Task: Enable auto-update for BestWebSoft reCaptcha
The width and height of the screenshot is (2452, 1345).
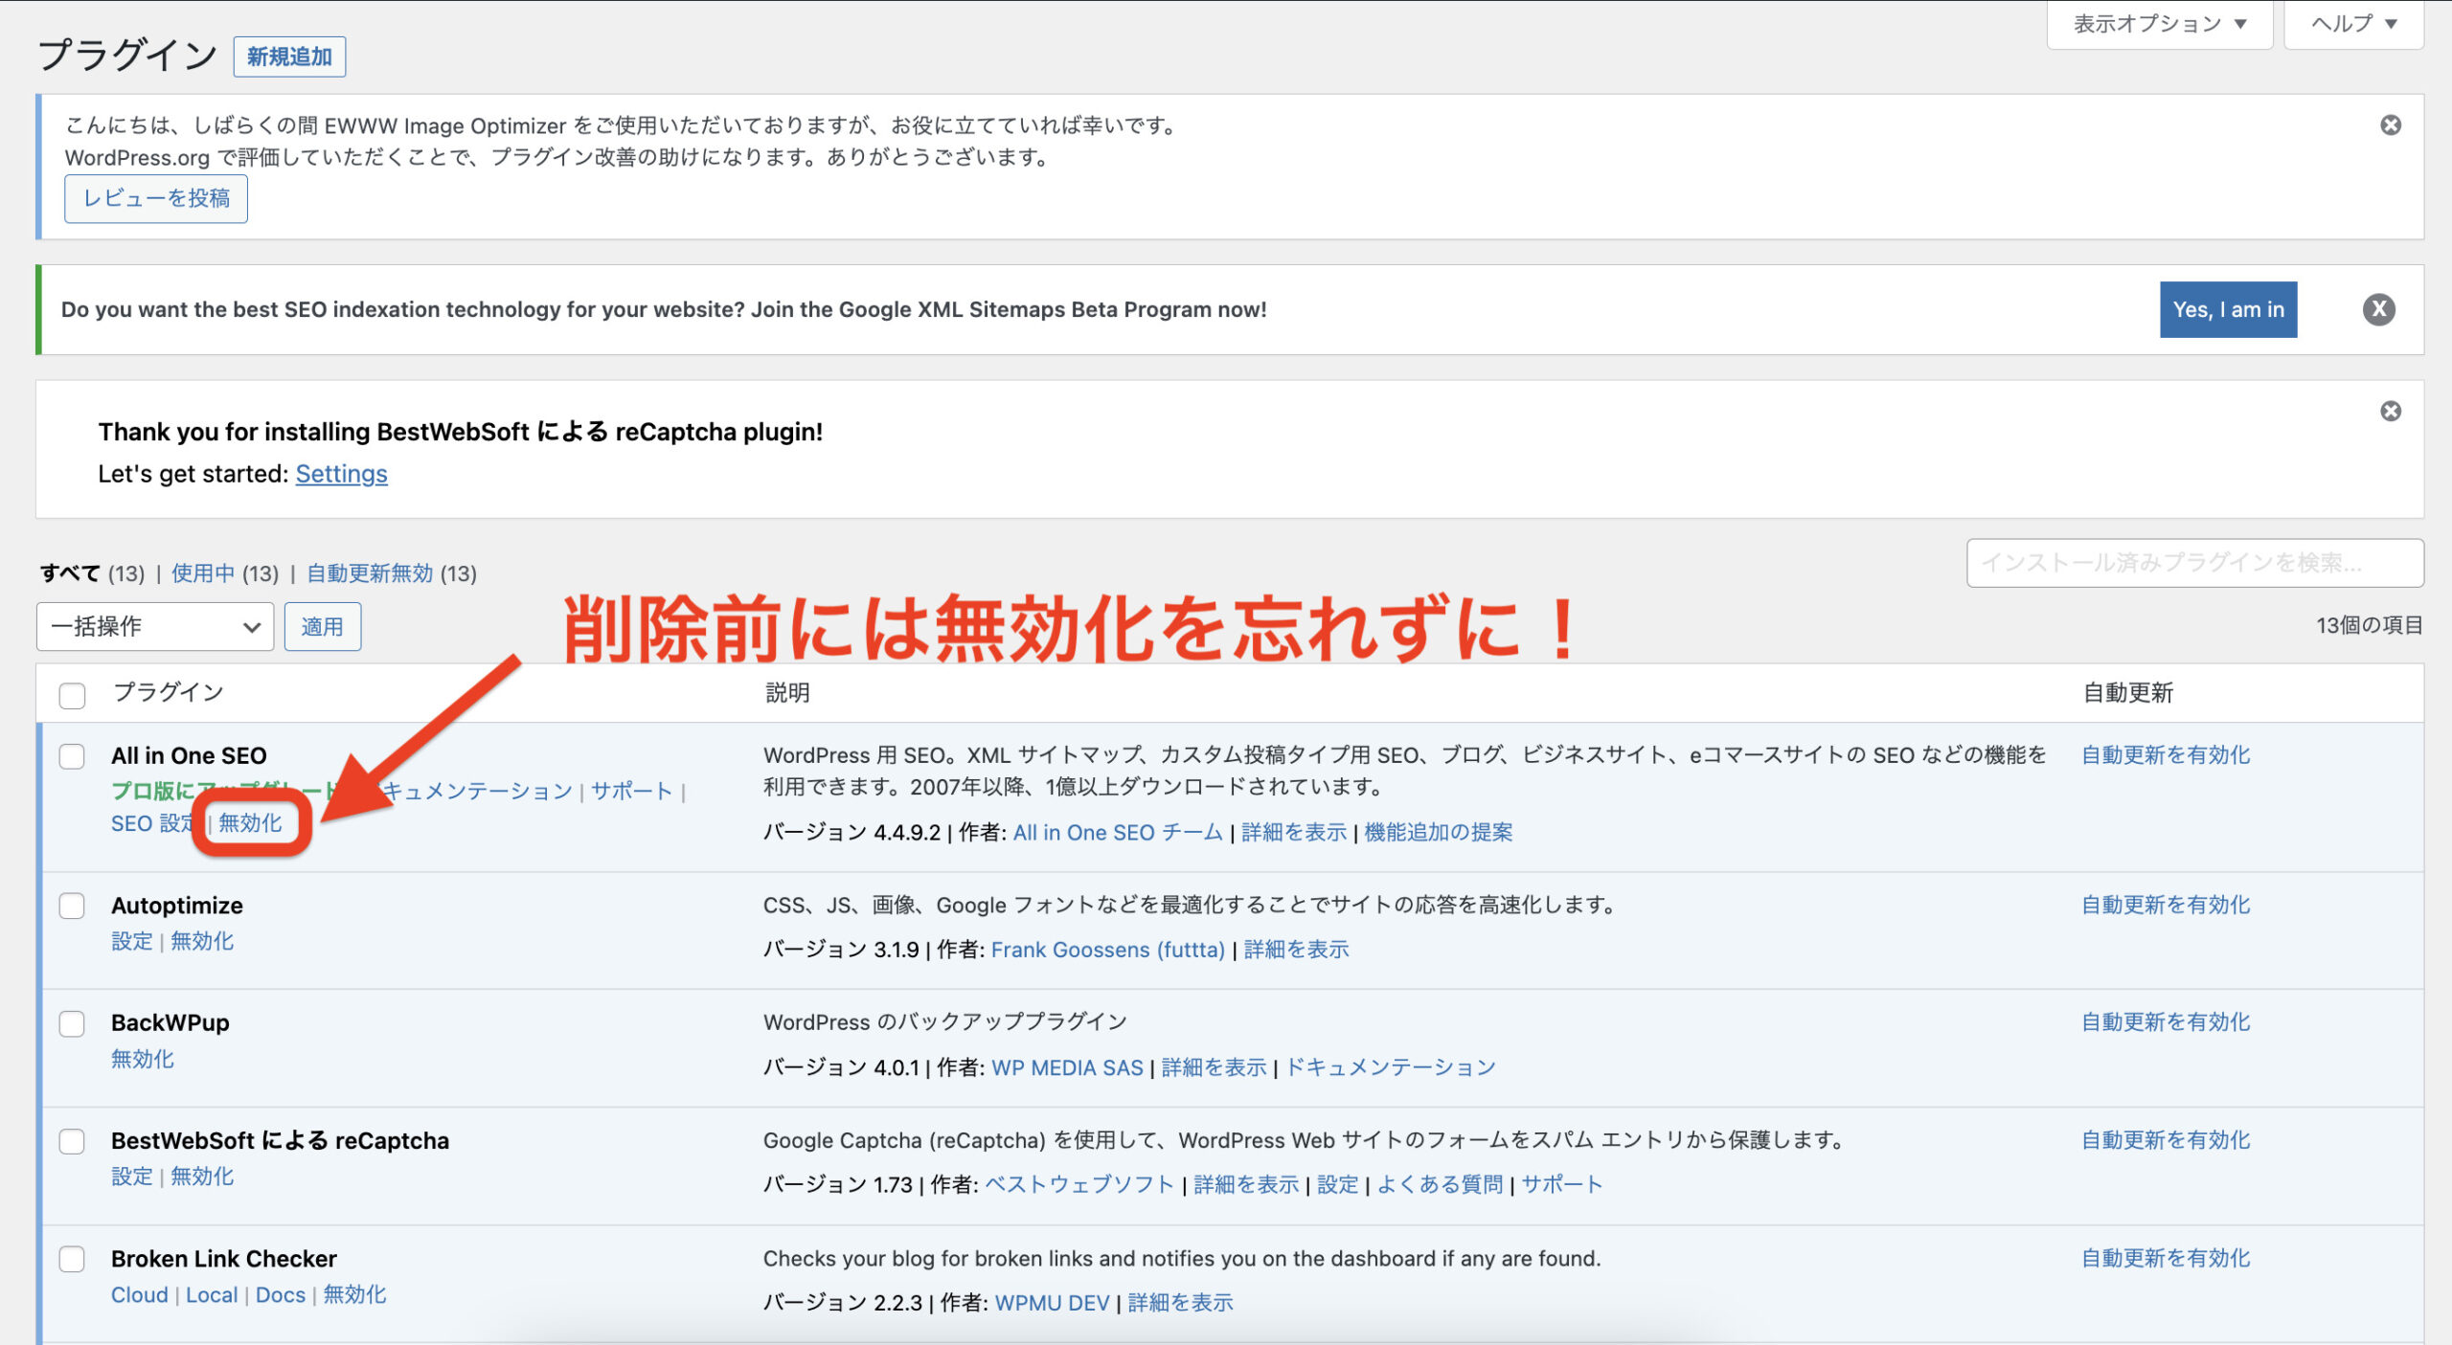Action: [x=2166, y=1140]
